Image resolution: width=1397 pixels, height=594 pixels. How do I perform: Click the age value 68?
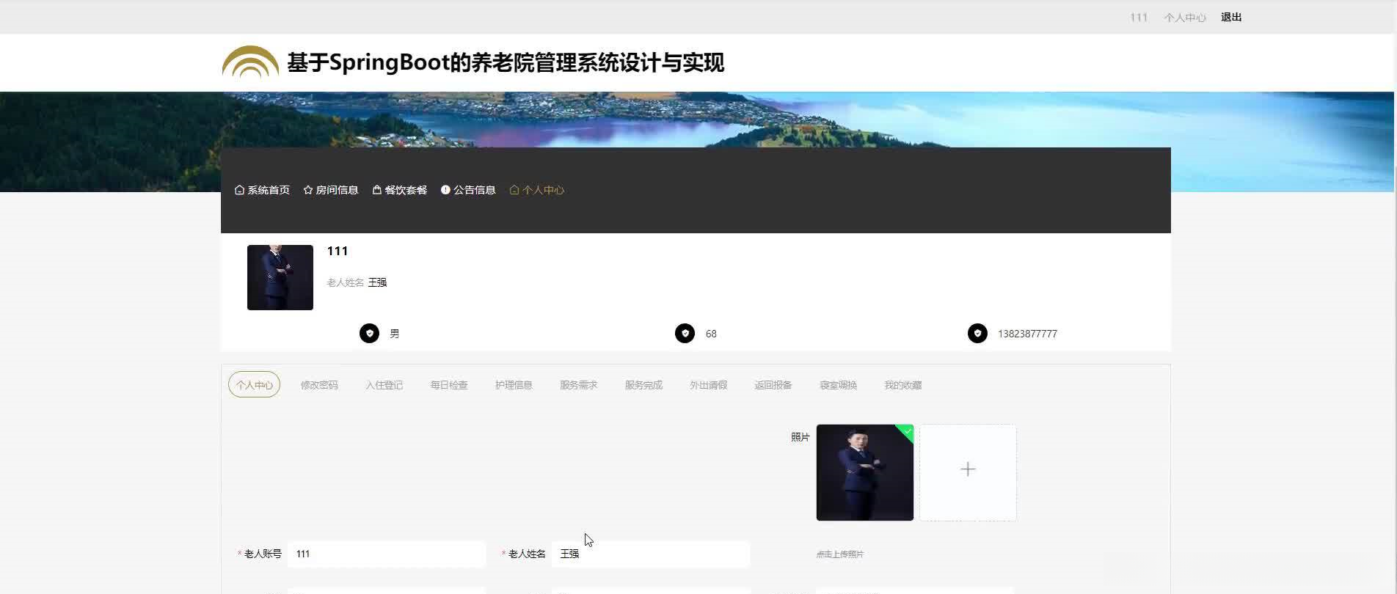point(711,334)
